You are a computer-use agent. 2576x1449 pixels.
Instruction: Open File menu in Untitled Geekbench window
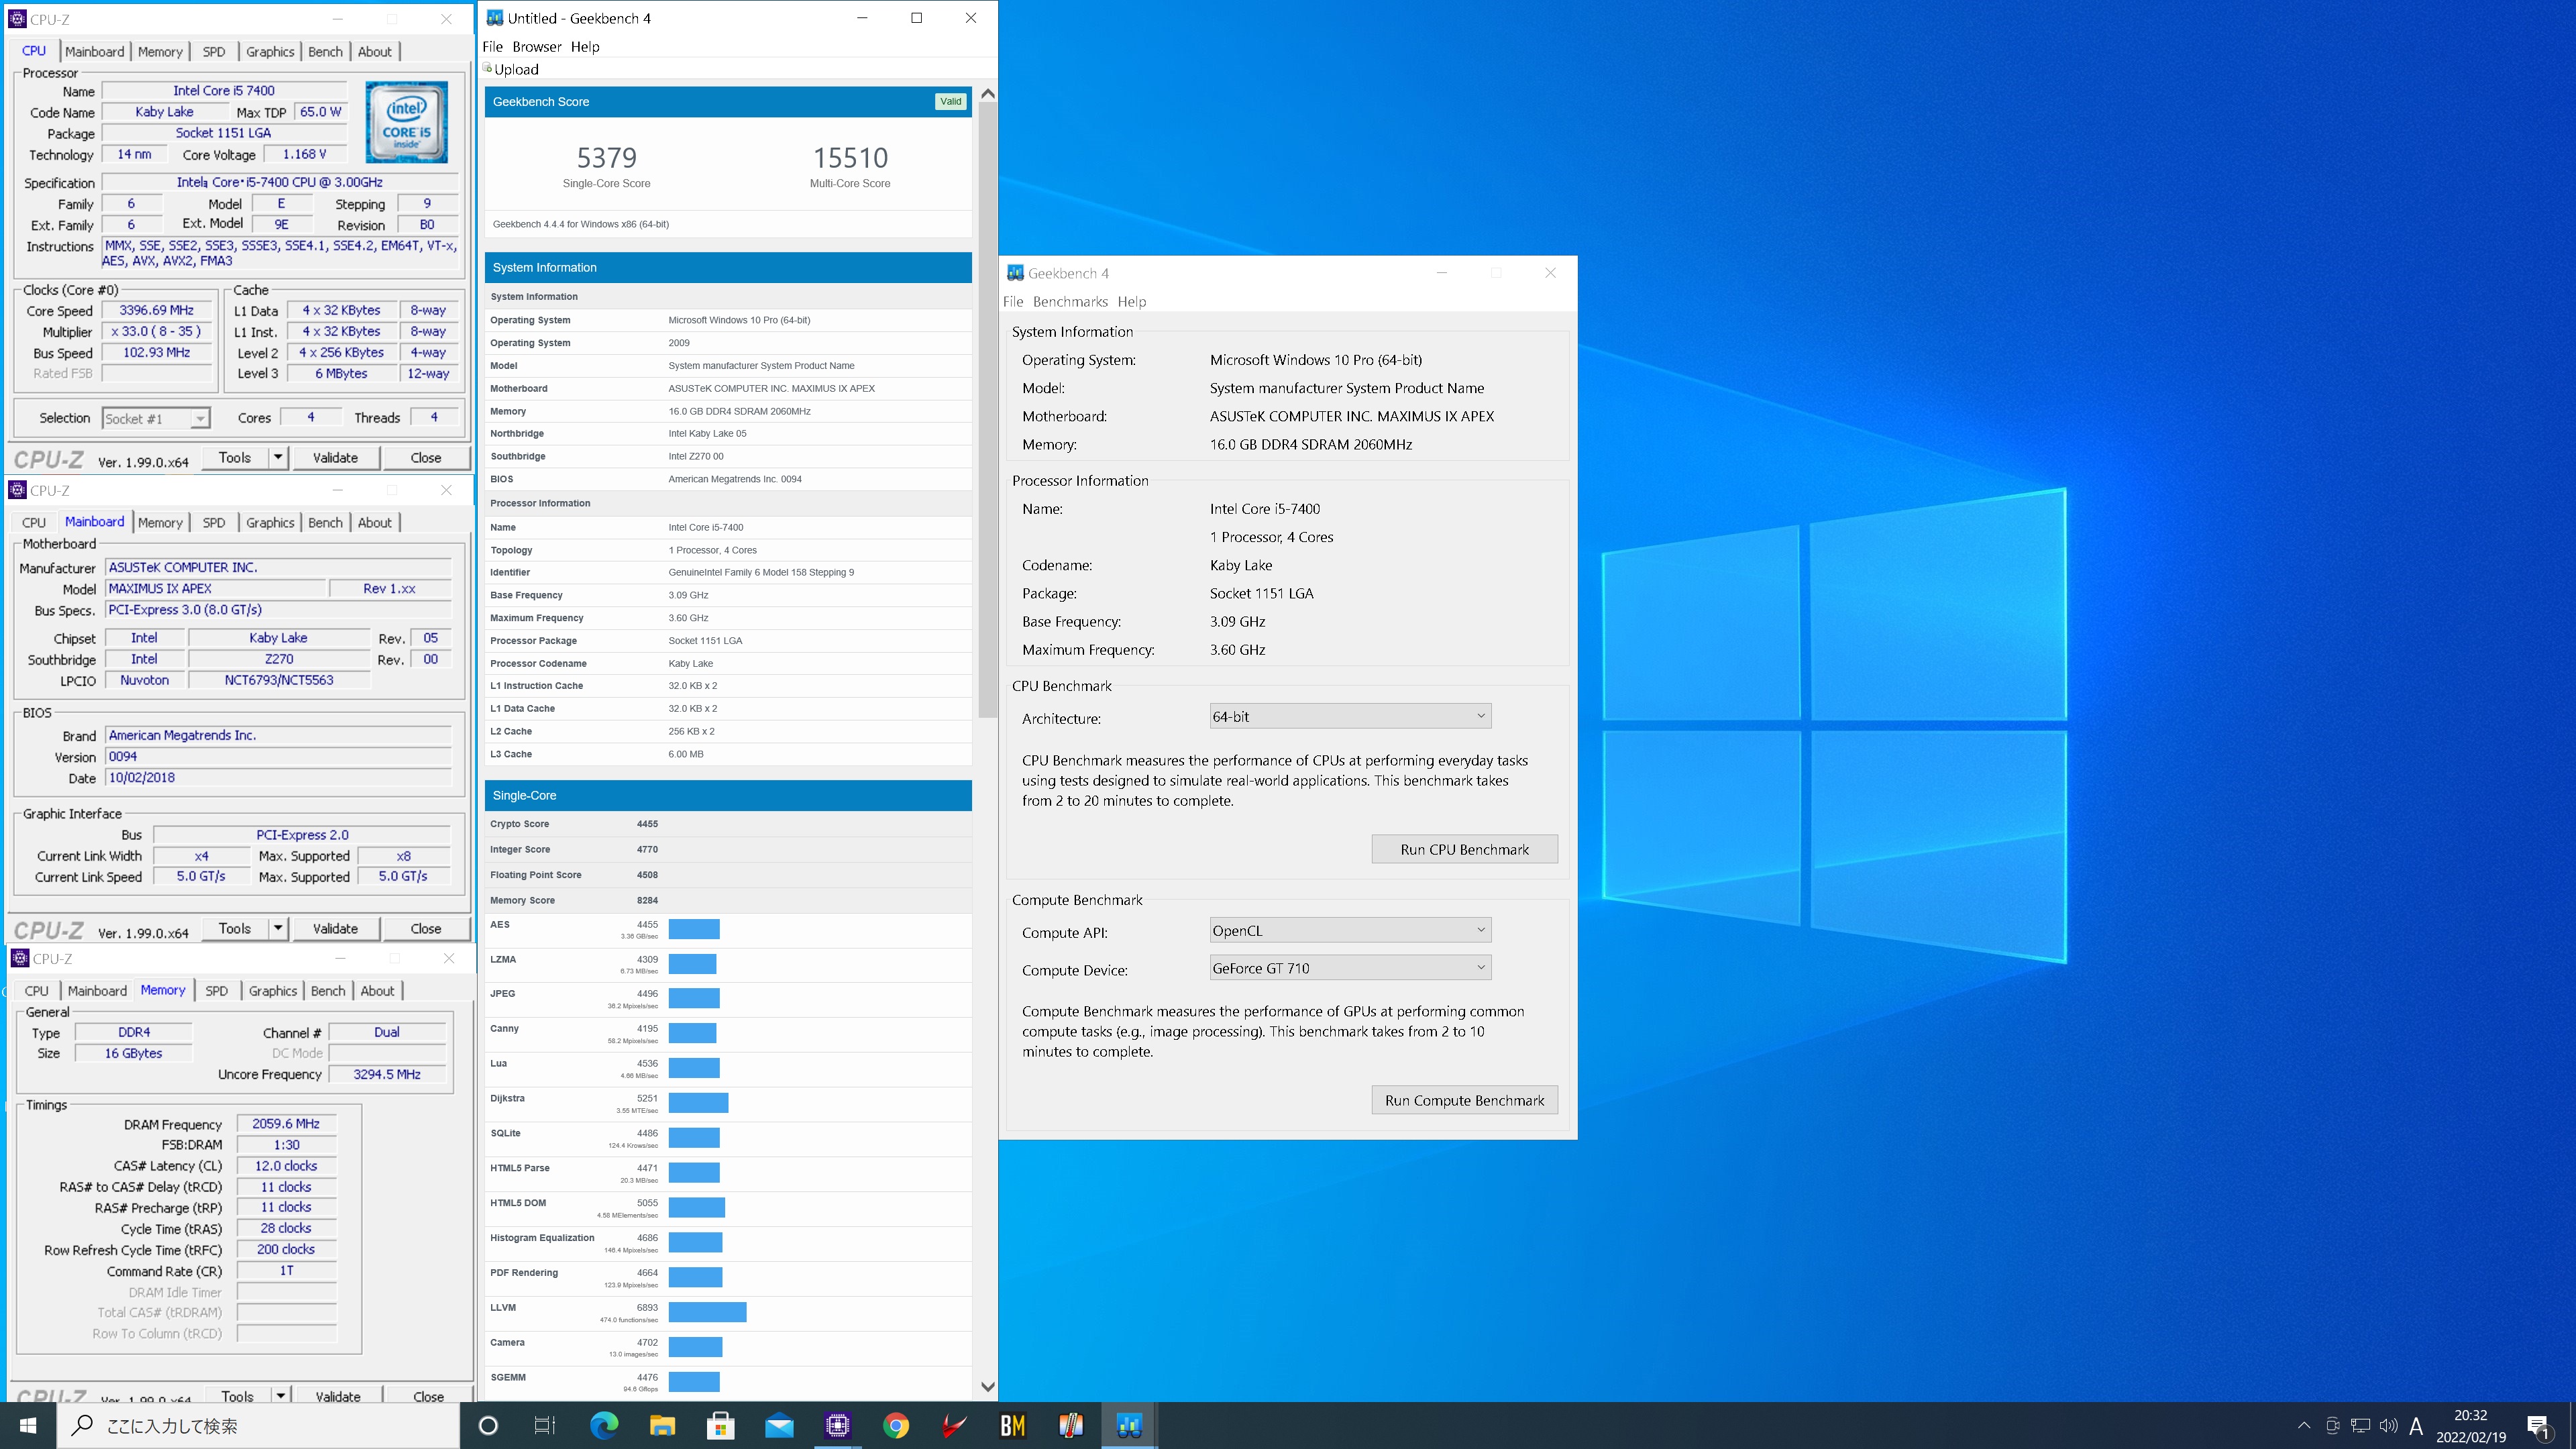click(493, 47)
